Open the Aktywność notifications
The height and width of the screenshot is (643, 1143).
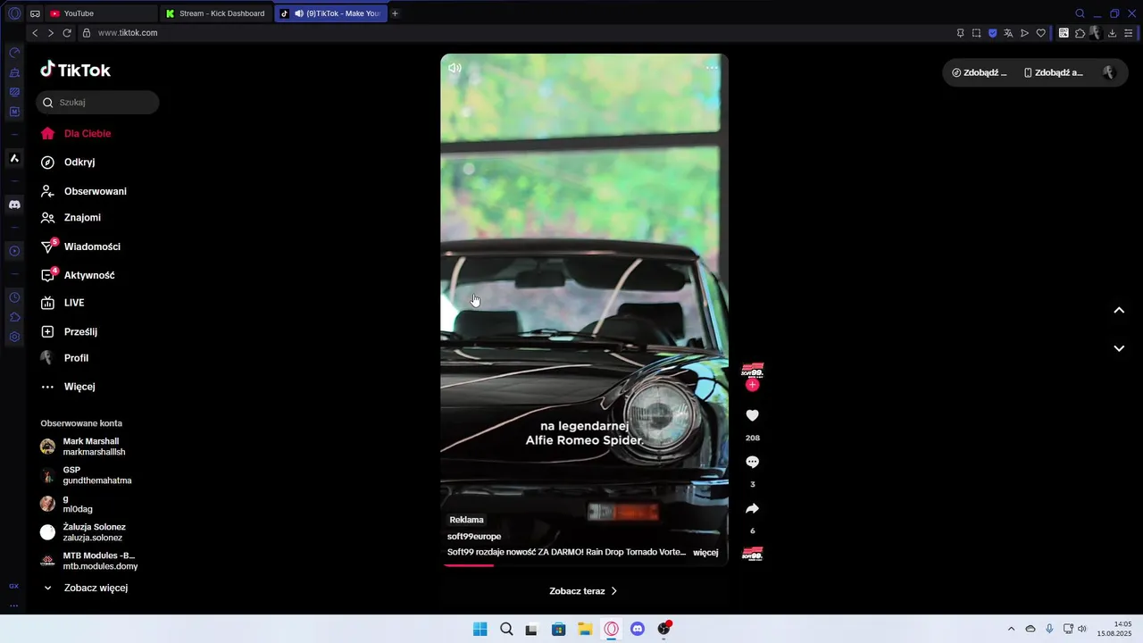78,275
